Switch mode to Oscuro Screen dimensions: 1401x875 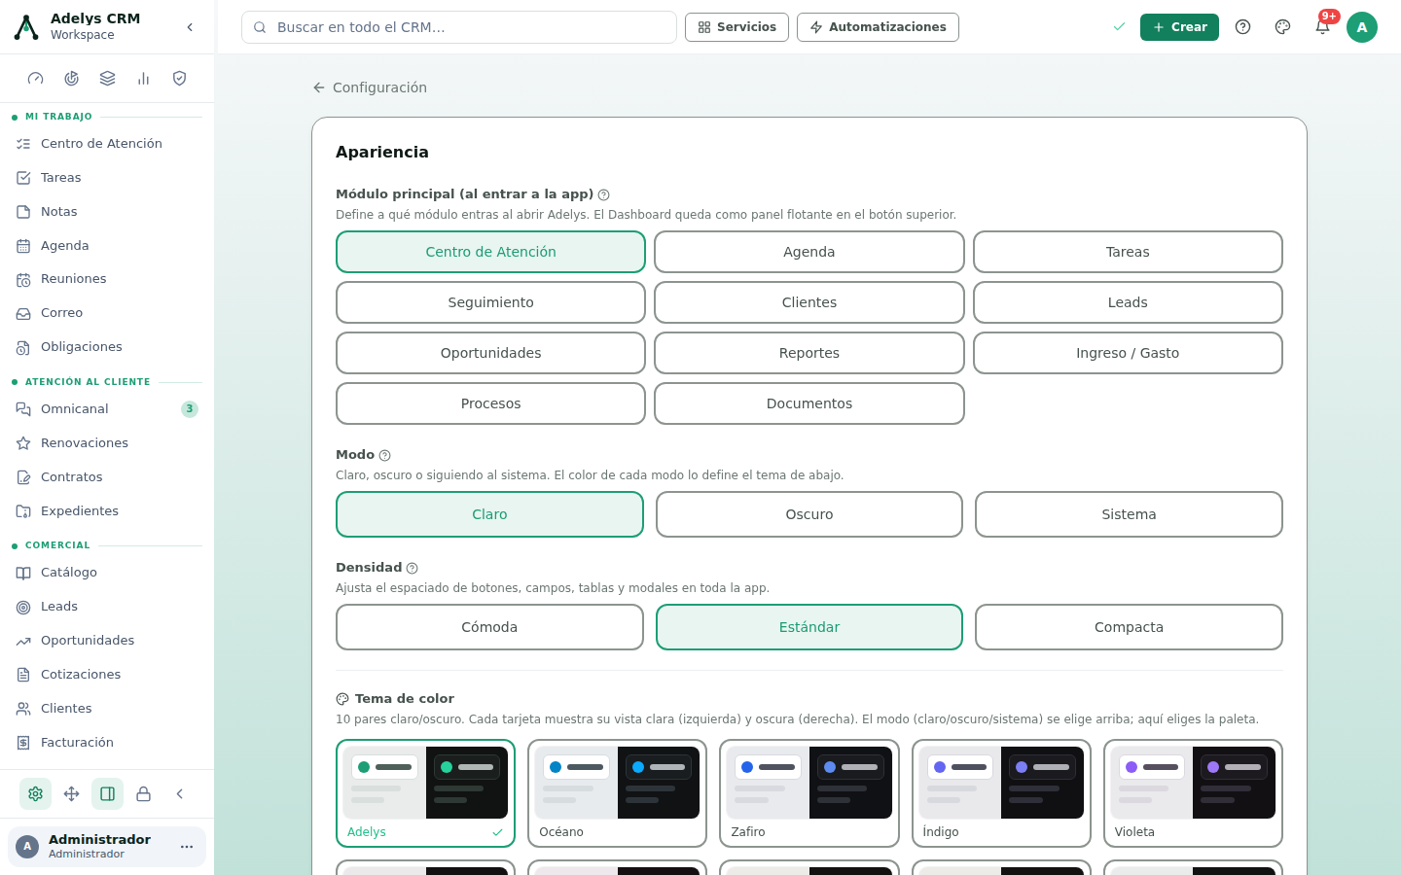[809, 514]
